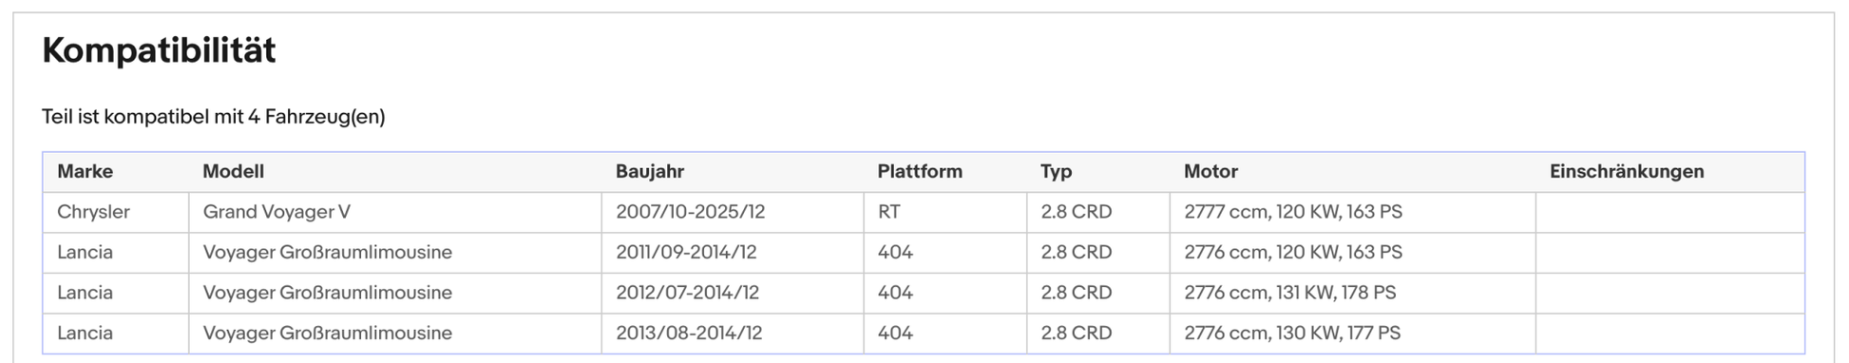The height and width of the screenshot is (363, 1849).
Task: Click the Kompatibilität heading
Action: click(159, 50)
